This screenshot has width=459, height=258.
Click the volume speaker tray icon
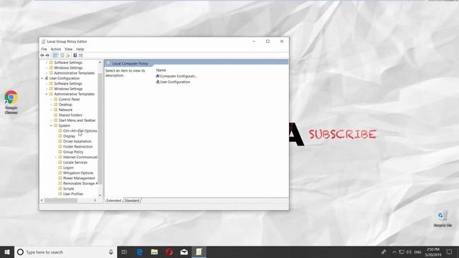click(409, 252)
